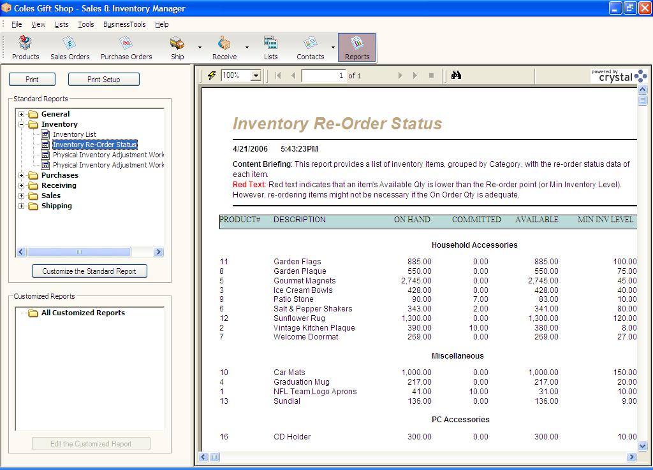Click the page number input field
The height and width of the screenshot is (470, 653).
pyautogui.click(x=323, y=75)
